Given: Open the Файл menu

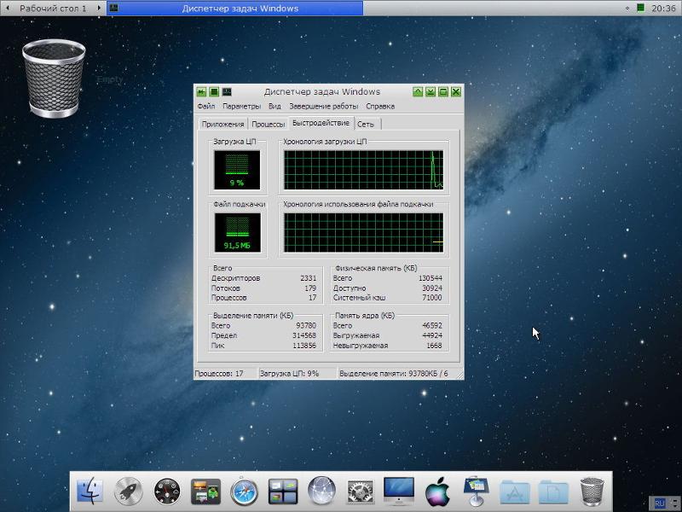Looking at the screenshot, I should 205,106.
